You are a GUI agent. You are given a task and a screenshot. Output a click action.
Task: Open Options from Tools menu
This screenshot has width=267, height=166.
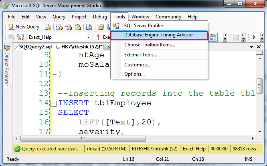[159, 74]
